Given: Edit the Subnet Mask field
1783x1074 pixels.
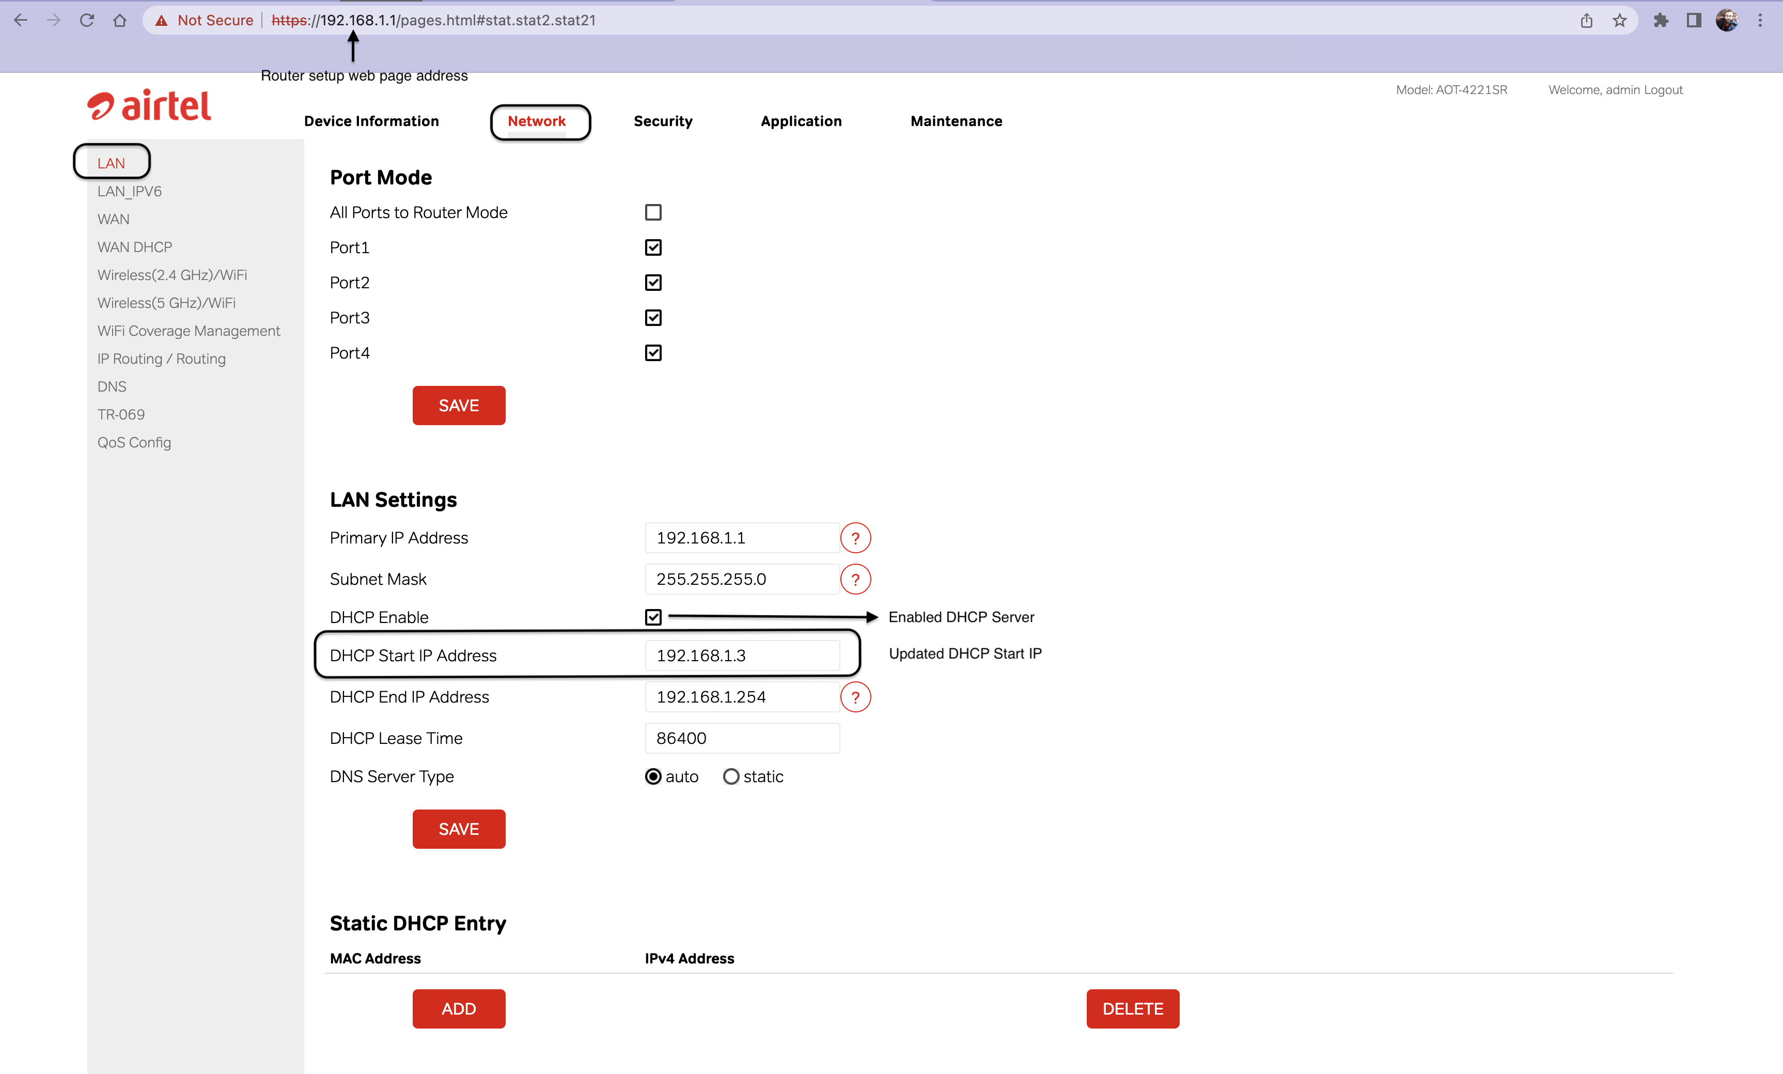Looking at the screenshot, I should 742,579.
